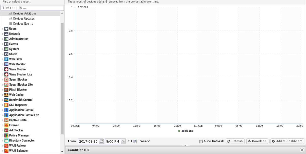This screenshot has width=306, height=154.
Task: Click the Shield icon in report tree
Action: tap(6, 54)
